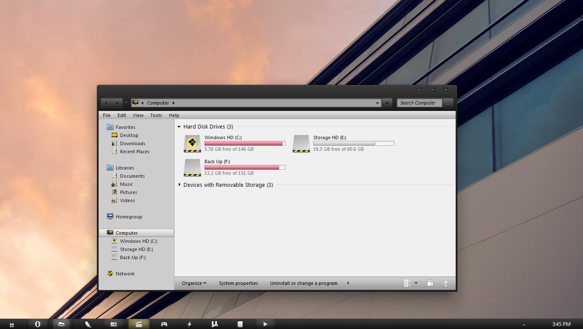Open the View menu
Screen dimensions: 583x329
click(x=138, y=115)
